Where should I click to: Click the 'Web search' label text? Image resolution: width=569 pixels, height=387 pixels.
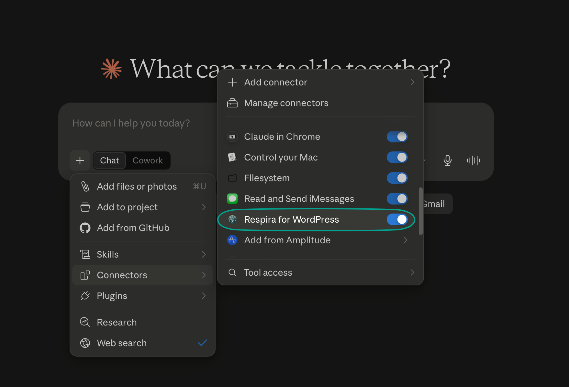[x=122, y=343]
